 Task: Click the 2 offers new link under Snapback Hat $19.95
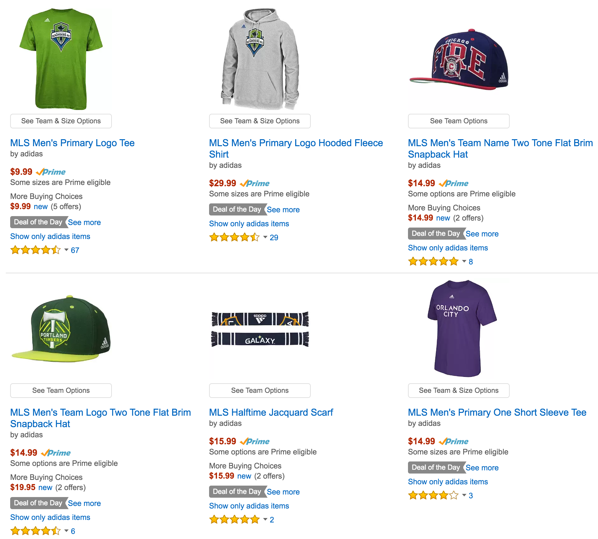(45, 488)
